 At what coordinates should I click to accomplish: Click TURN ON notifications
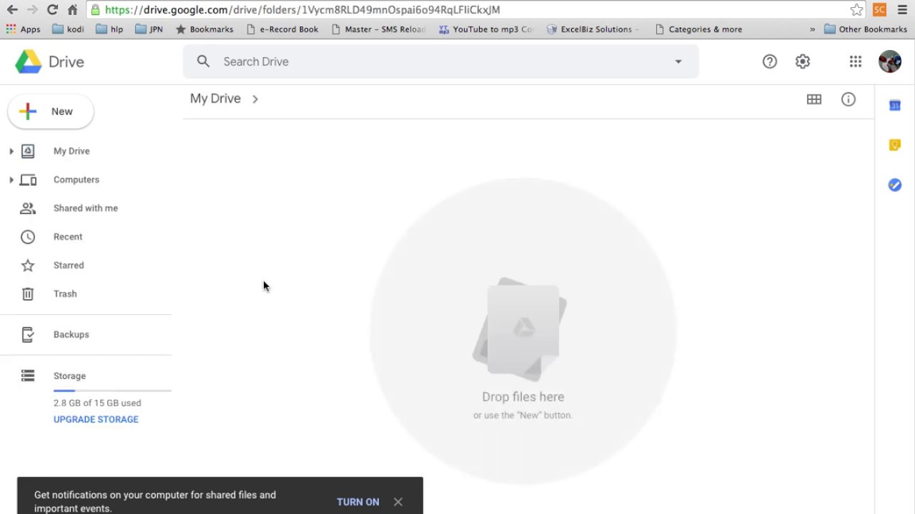tap(358, 502)
